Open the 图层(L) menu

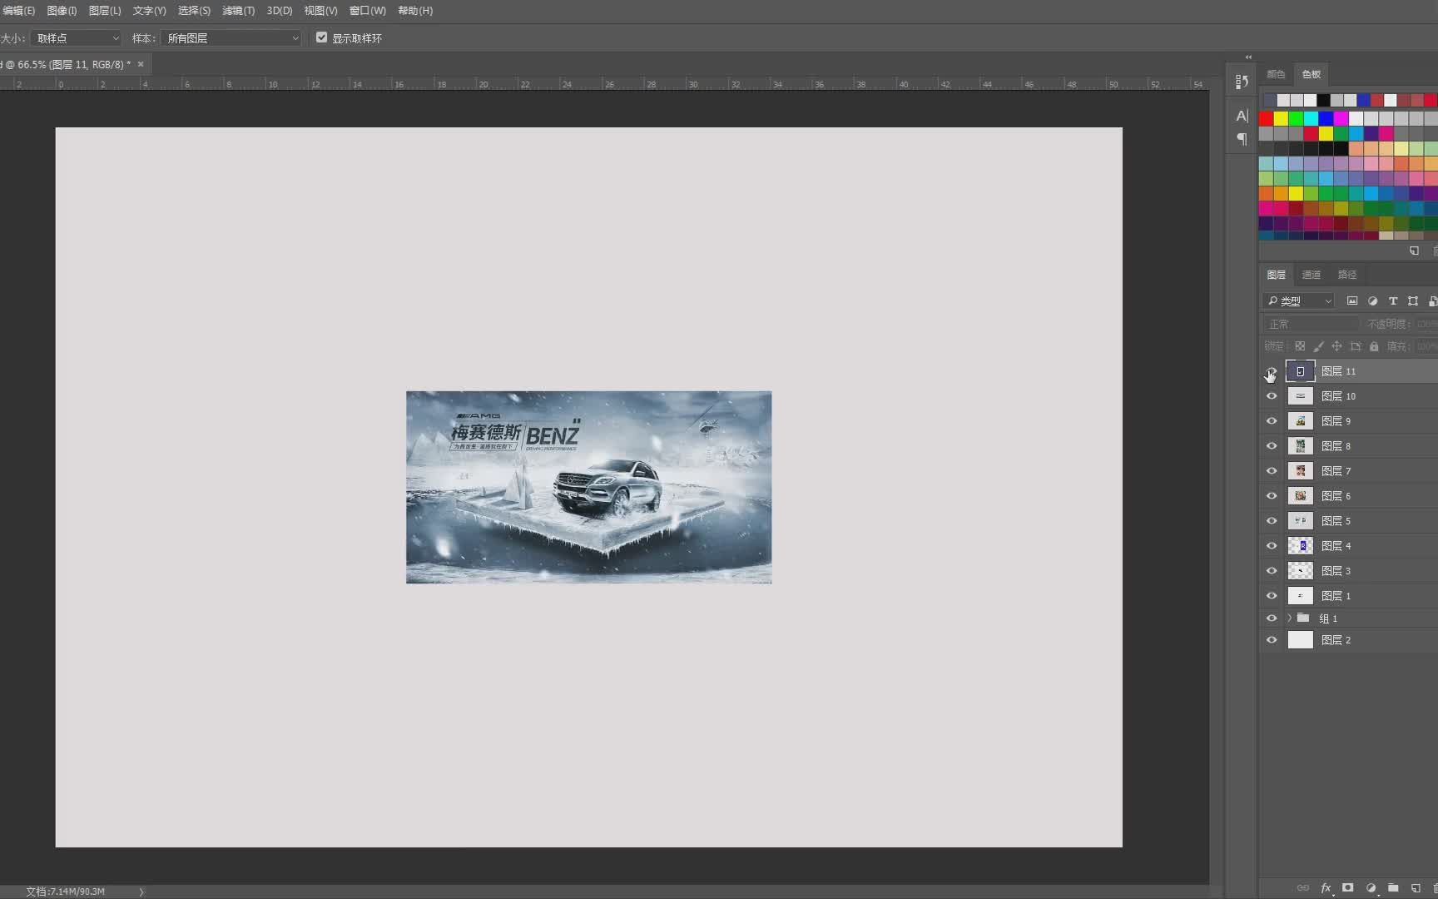[105, 11]
